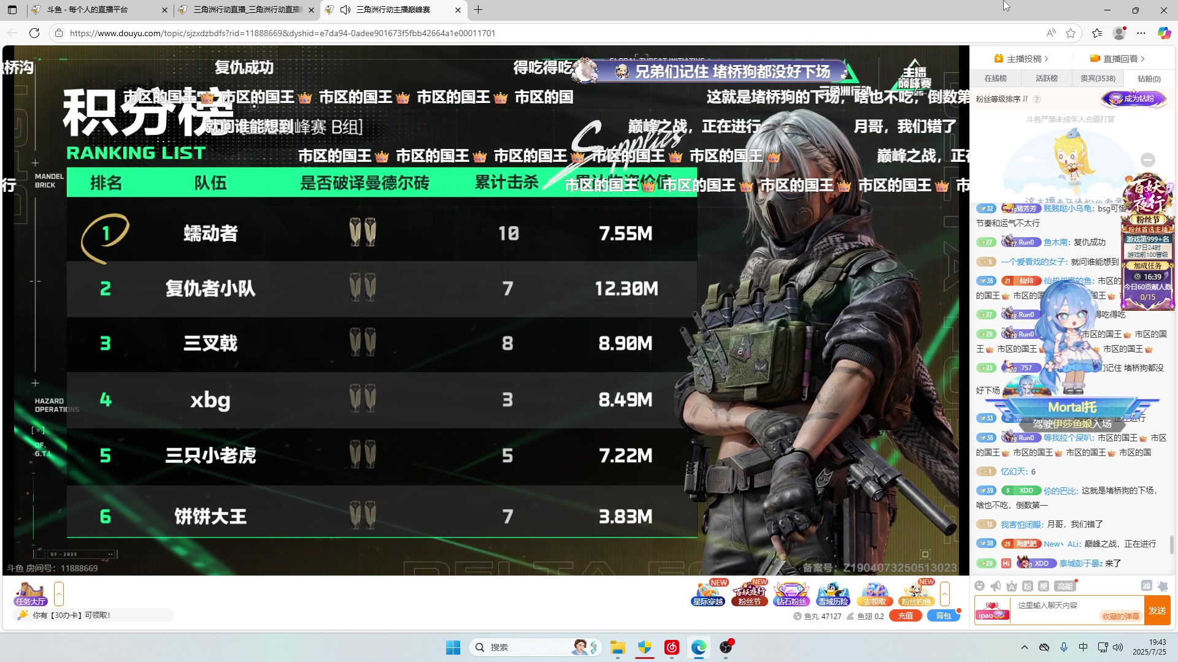
Task: Open the danmaku text style crown icon
Action: 1012,586
